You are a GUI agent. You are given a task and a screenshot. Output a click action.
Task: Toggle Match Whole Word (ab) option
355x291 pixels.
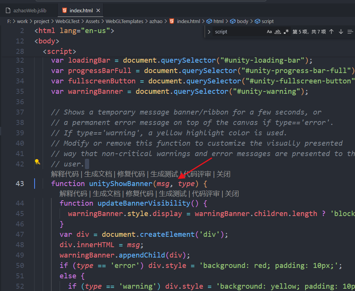click(x=277, y=32)
